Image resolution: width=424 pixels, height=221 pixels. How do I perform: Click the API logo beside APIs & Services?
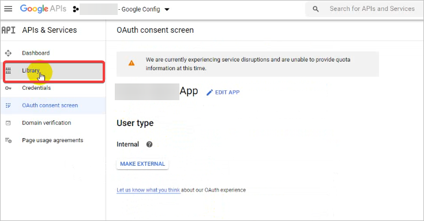click(9, 30)
